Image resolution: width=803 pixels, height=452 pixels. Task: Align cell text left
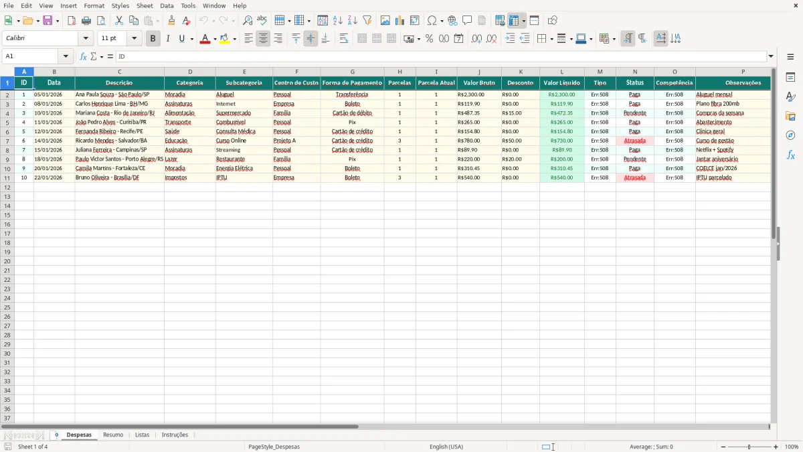point(248,39)
